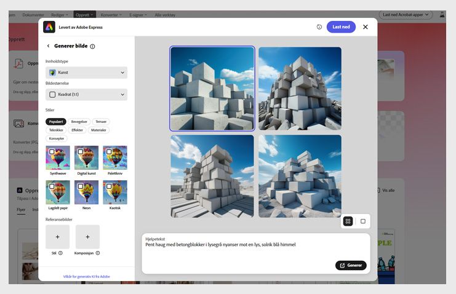
Task: Tick the Digital kunst style checkbox
Action: click(x=81, y=152)
